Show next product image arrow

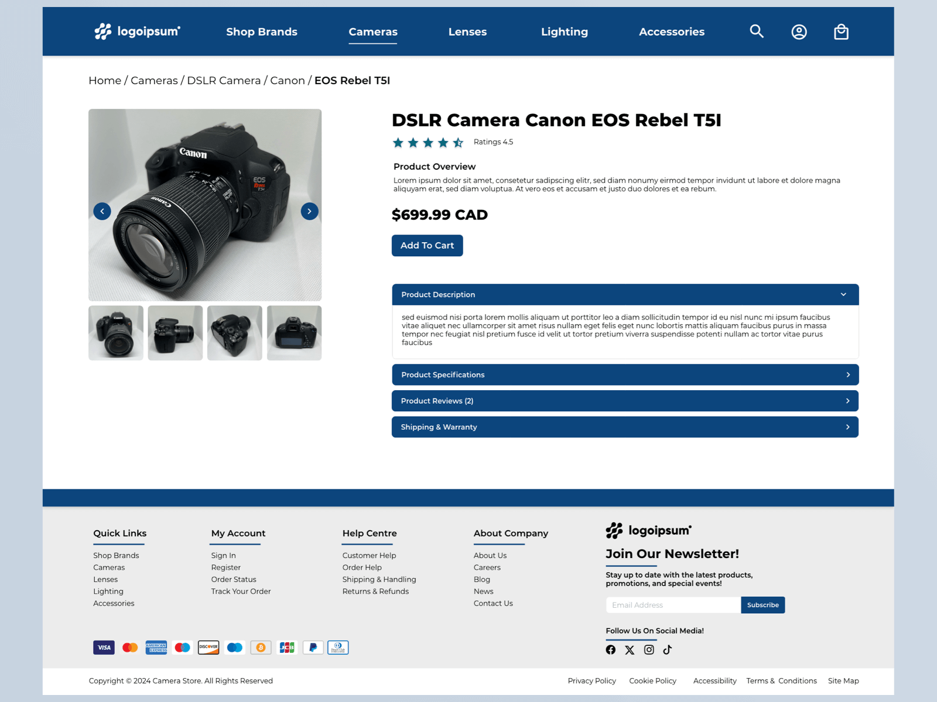tap(309, 211)
